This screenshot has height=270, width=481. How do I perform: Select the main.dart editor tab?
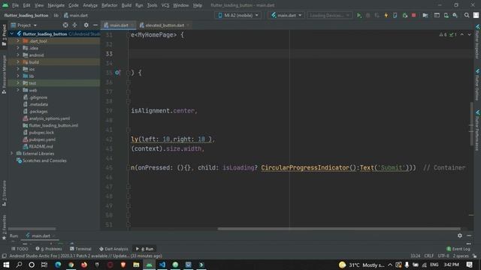point(119,25)
